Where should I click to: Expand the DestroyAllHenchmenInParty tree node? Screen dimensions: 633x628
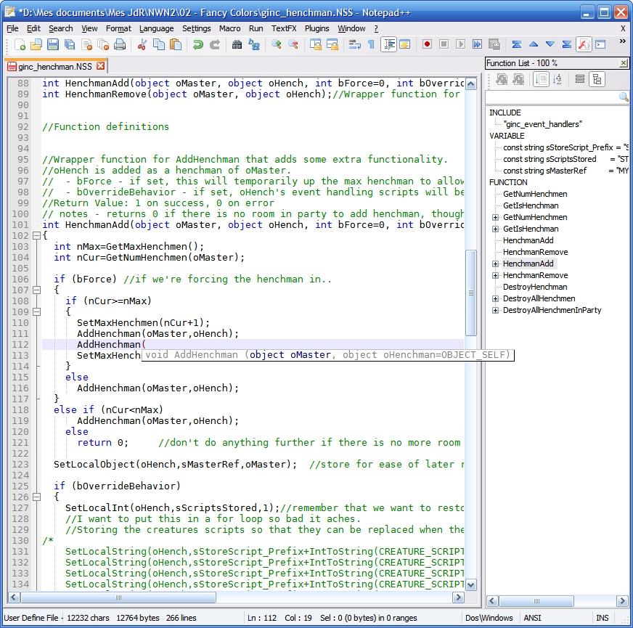coord(495,310)
